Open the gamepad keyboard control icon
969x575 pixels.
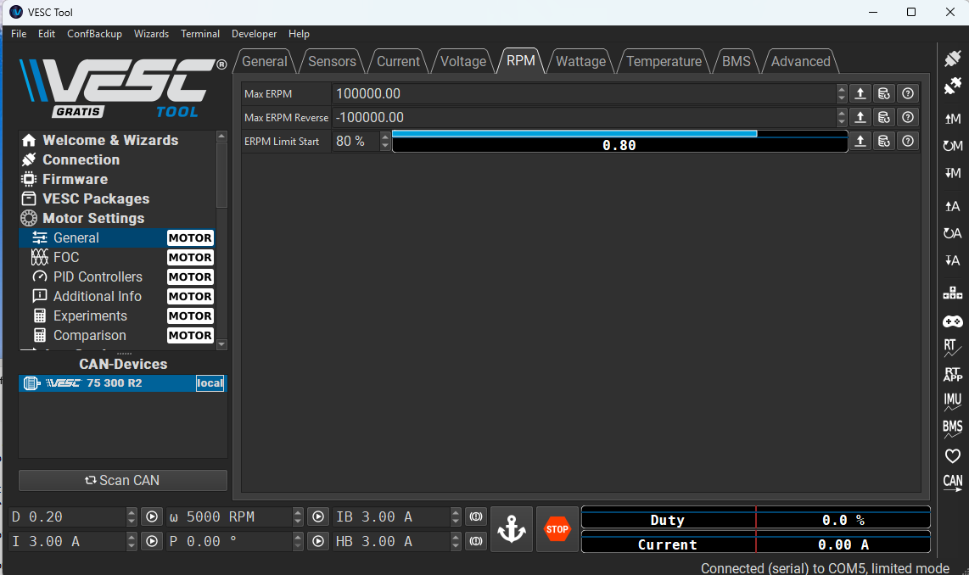click(953, 321)
